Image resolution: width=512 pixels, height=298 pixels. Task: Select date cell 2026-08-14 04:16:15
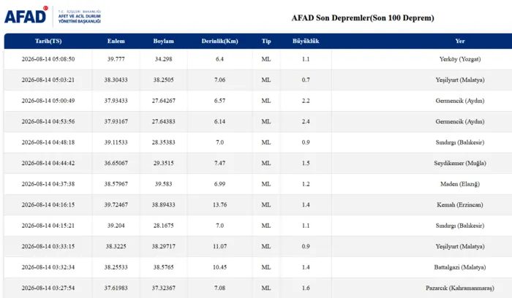pos(48,205)
